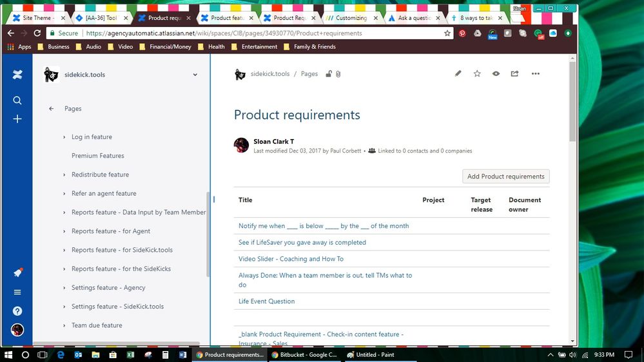Expand Settings feature - Agency item

click(x=64, y=288)
